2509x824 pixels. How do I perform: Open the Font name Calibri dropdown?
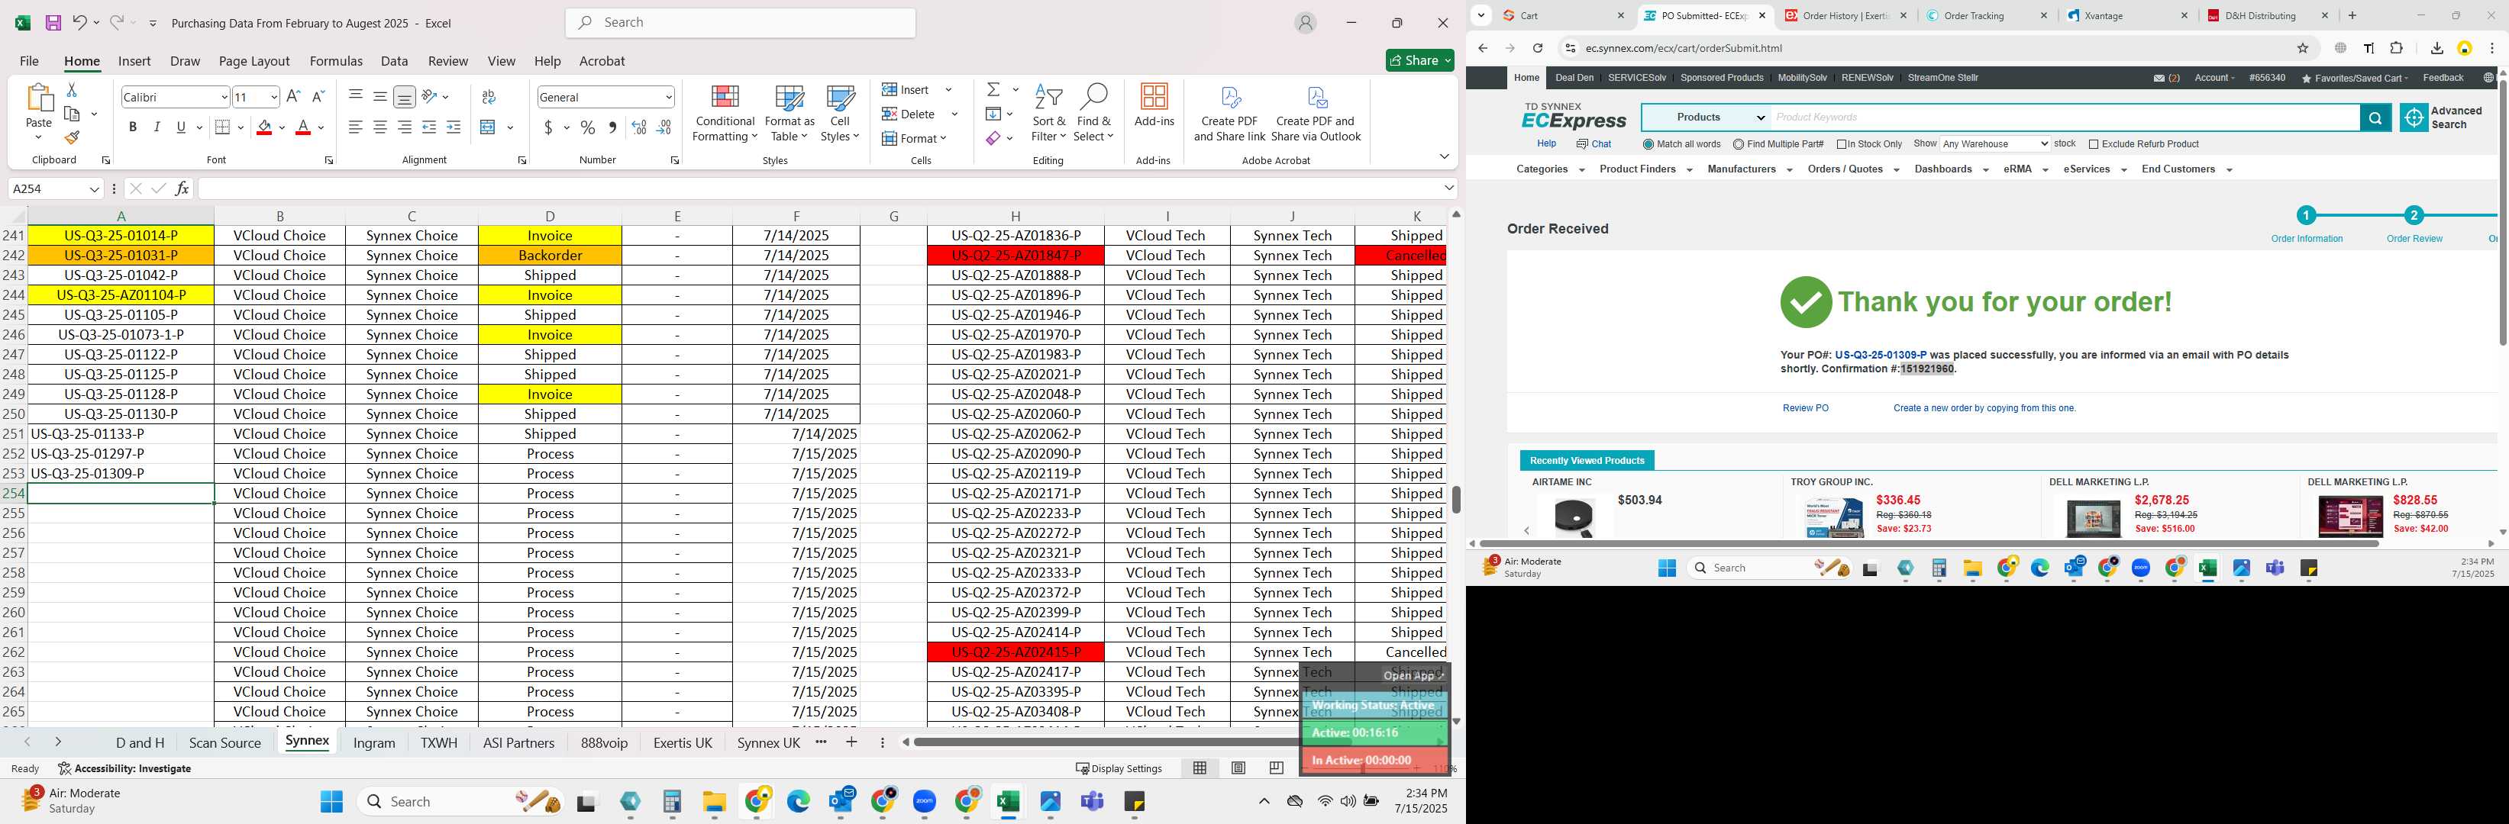[224, 98]
